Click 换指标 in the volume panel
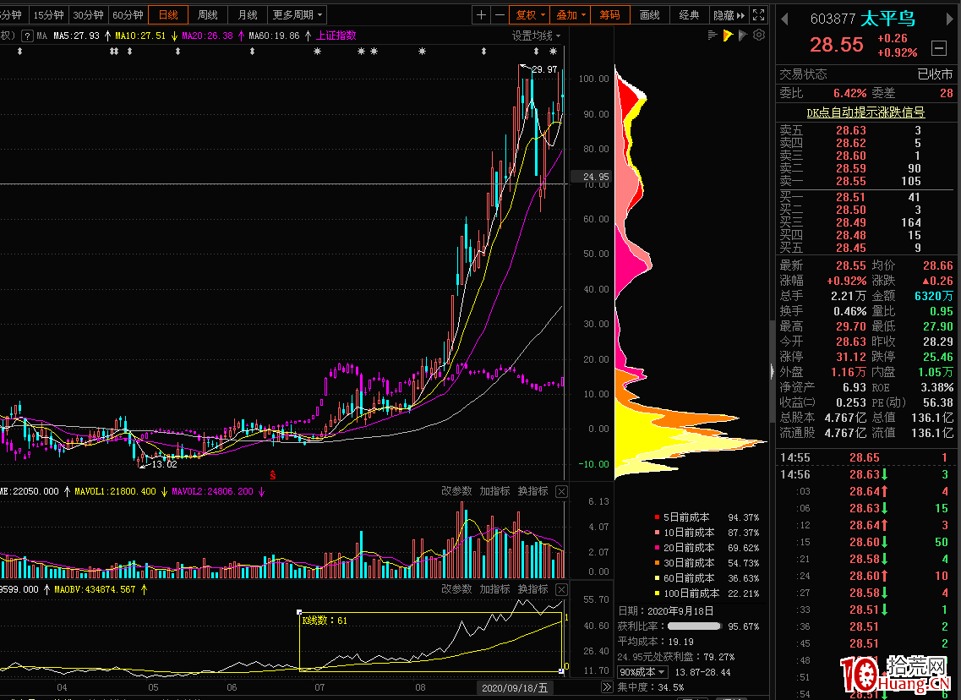The image size is (961, 700). [532, 491]
